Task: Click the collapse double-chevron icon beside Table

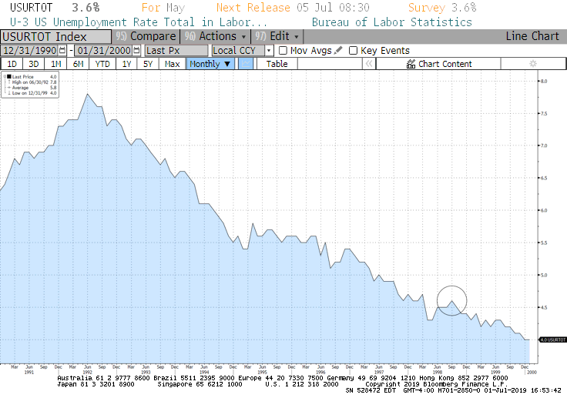Action: 368,64
